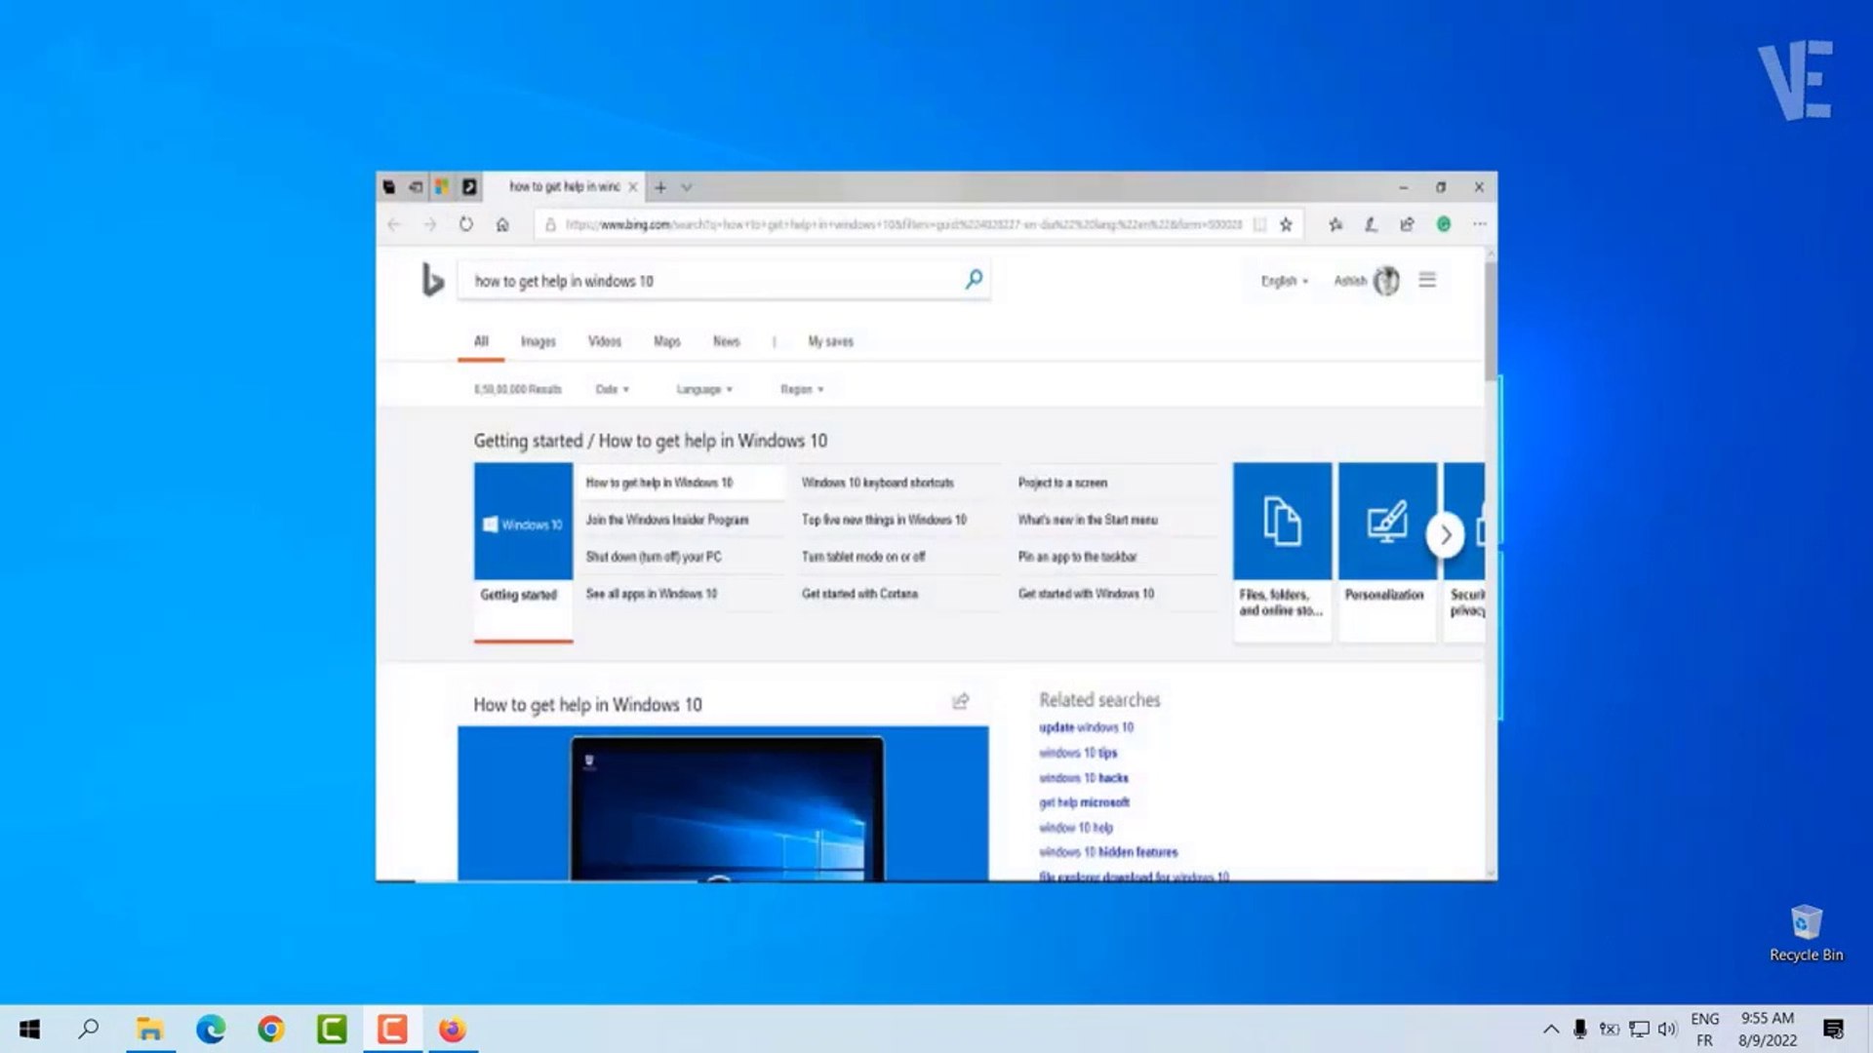This screenshot has width=1873, height=1053.
Task: Refresh the page with reload icon
Action: tap(466, 224)
